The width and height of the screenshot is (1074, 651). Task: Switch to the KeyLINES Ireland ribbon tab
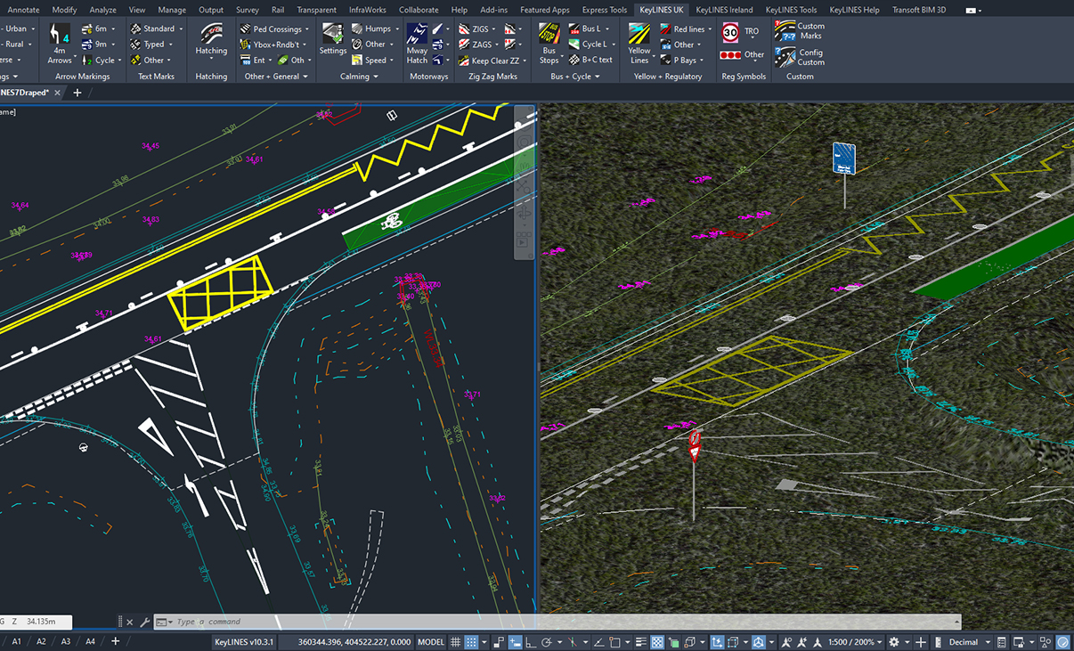click(724, 10)
